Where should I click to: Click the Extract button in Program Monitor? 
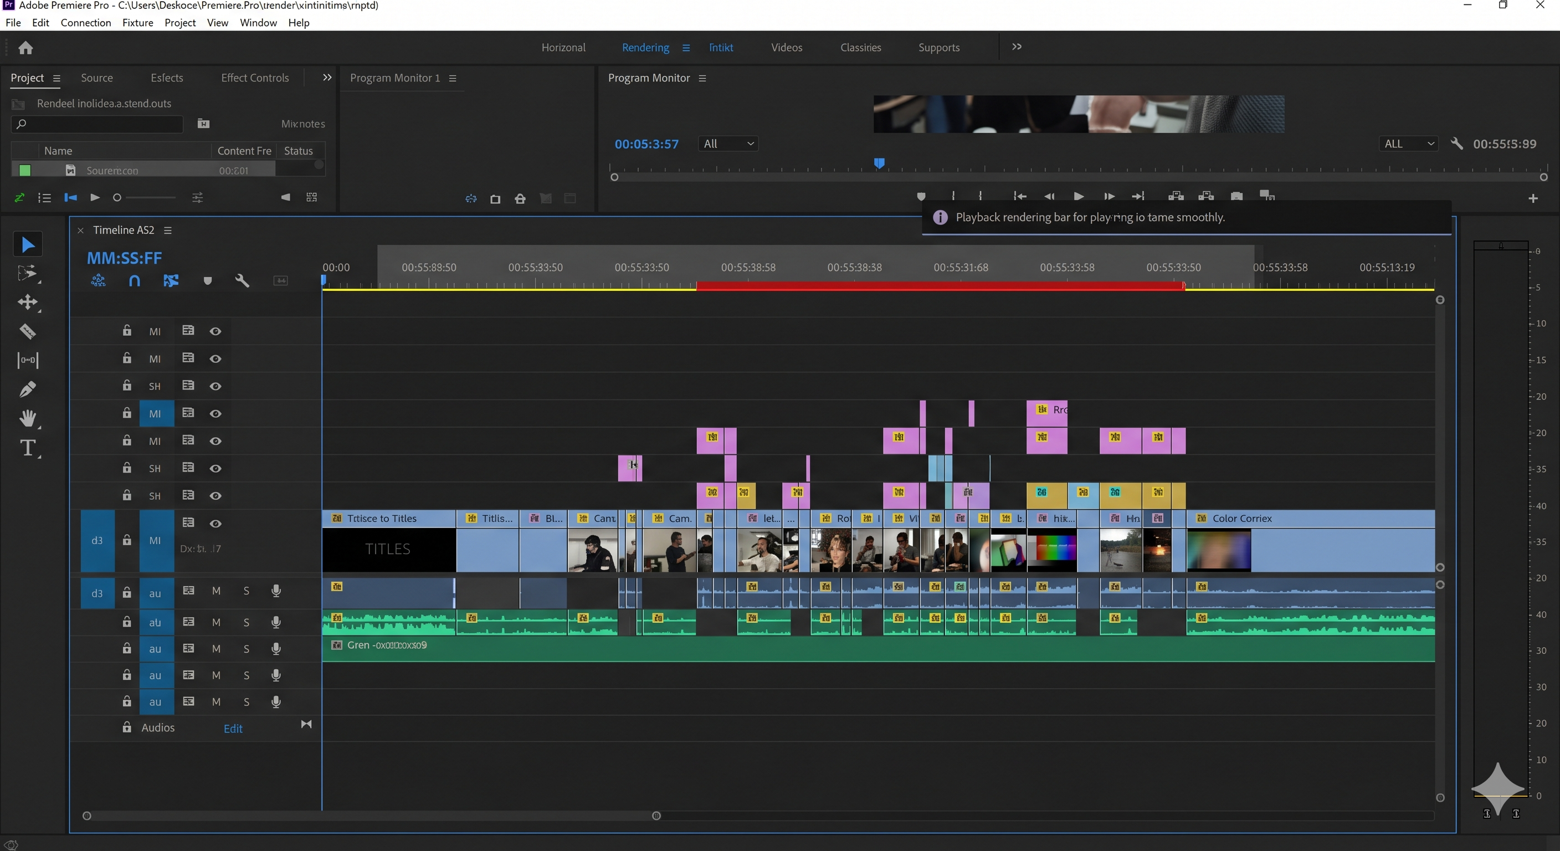tap(1205, 196)
